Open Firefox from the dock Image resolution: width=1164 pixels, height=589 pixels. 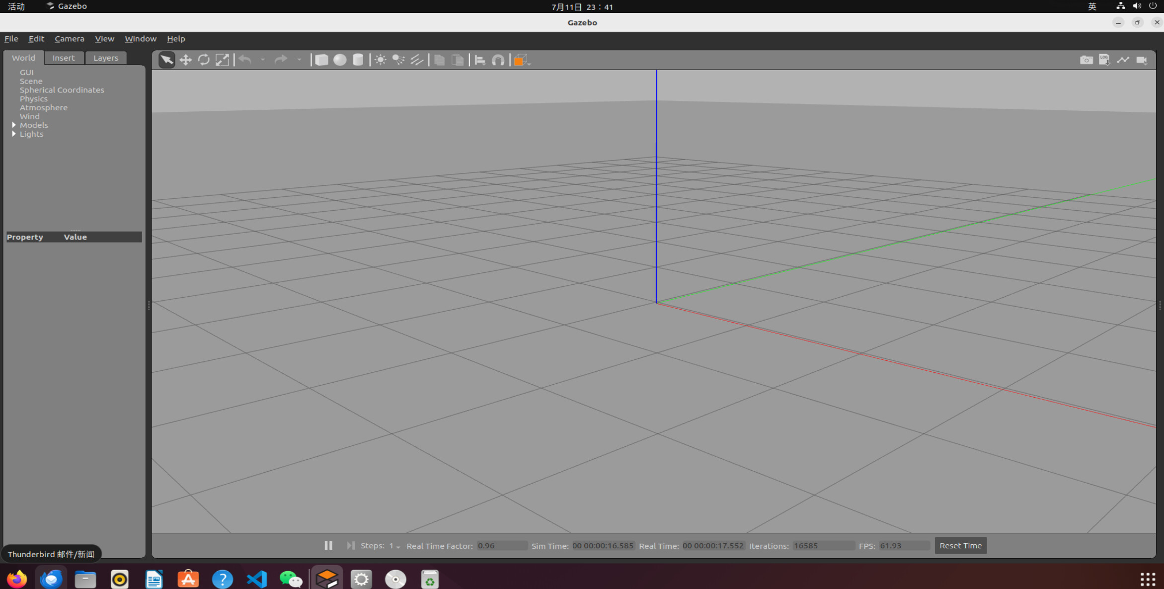[17, 579]
